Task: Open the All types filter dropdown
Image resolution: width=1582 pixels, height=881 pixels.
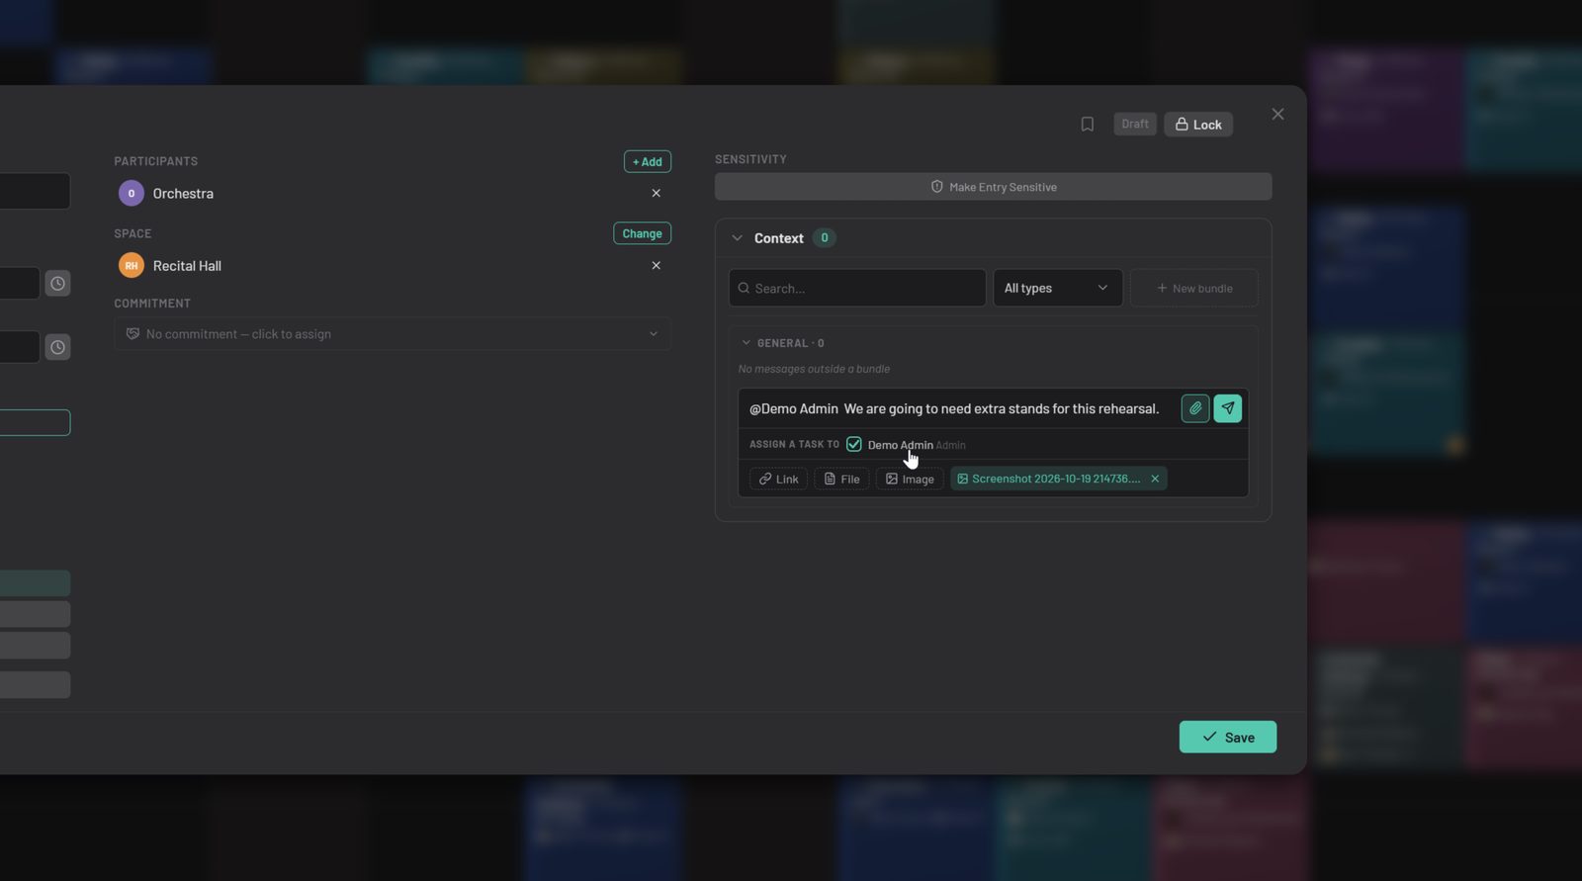Action: pyautogui.click(x=1058, y=288)
